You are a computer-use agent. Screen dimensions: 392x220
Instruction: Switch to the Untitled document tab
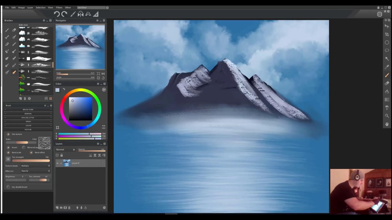[x=91, y=8]
